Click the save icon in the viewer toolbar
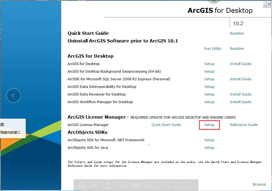The width and height of the screenshot is (272, 191). tap(82, 185)
